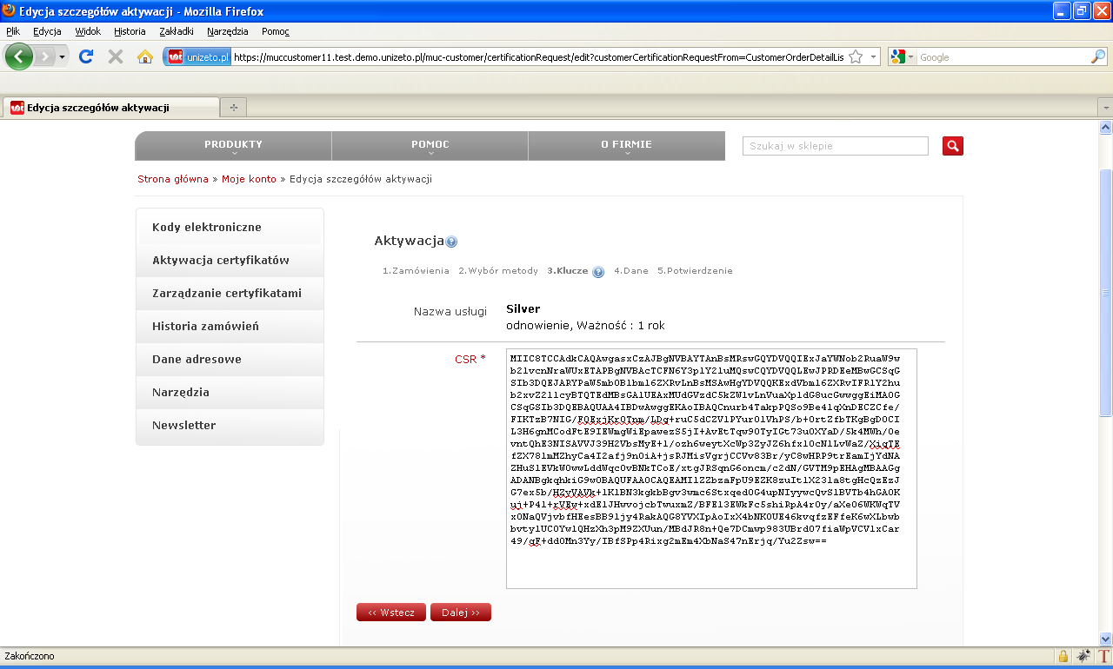
Task: Minimize the Firefox window
Action: (1061, 11)
